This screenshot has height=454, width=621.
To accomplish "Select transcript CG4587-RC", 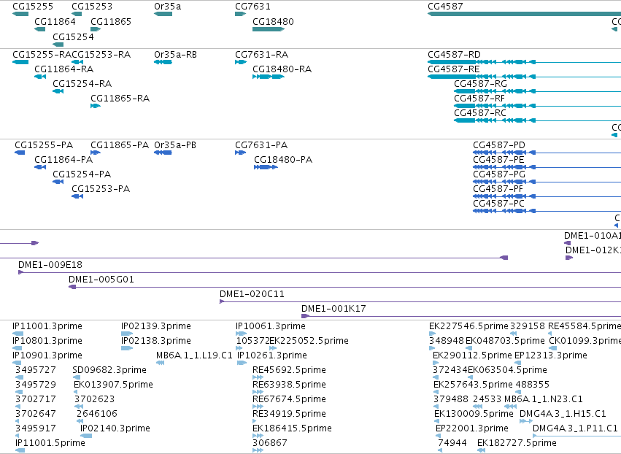I will [537, 120].
